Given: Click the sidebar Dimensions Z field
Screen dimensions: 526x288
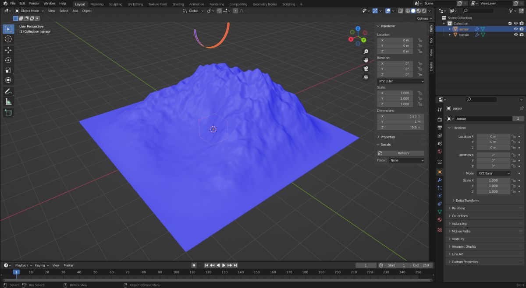Looking at the screenshot, I should (401, 128).
